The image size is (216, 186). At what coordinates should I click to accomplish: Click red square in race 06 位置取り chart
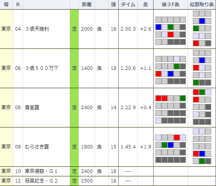[x=196, y=68]
